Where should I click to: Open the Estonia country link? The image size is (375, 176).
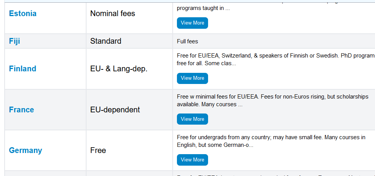[x=23, y=13]
